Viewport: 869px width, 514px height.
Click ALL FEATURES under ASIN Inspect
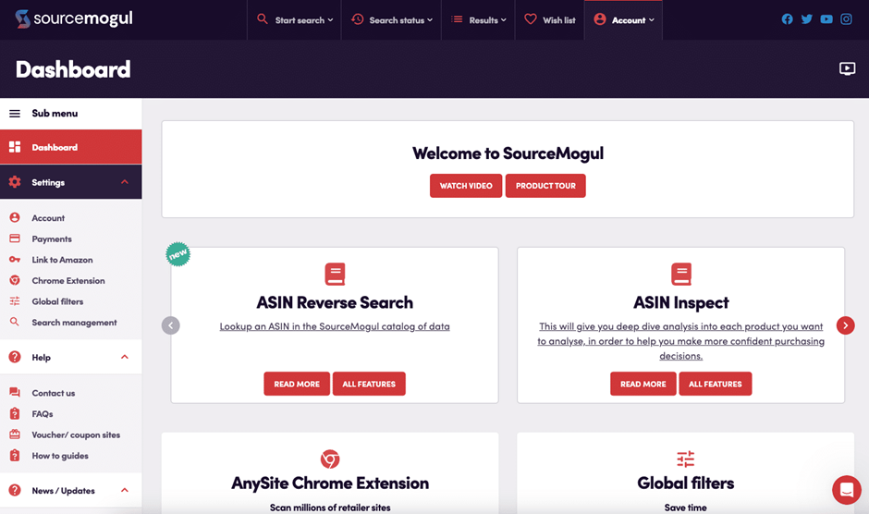click(x=716, y=384)
